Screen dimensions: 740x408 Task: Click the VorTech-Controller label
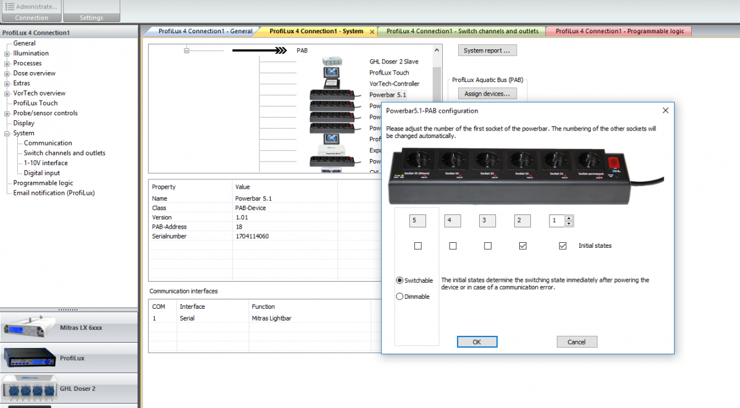click(x=395, y=84)
